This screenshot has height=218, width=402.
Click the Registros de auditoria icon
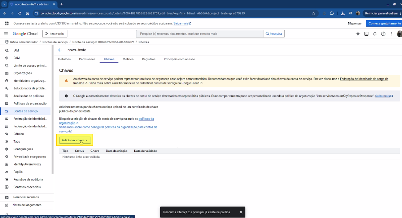click(6, 179)
